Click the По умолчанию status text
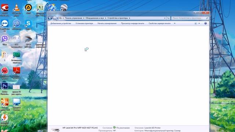The height and width of the screenshot is (132, 235). [x=123, y=128]
